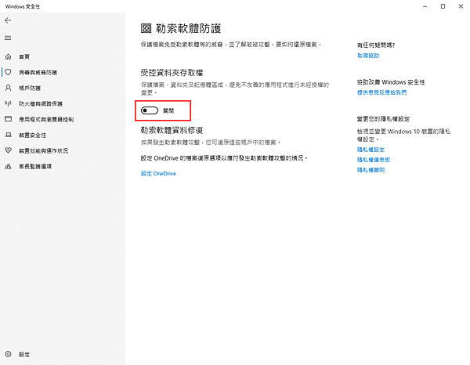470x365 pixels.
Task: Open the 隱私權設定 link
Action: (371, 150)
